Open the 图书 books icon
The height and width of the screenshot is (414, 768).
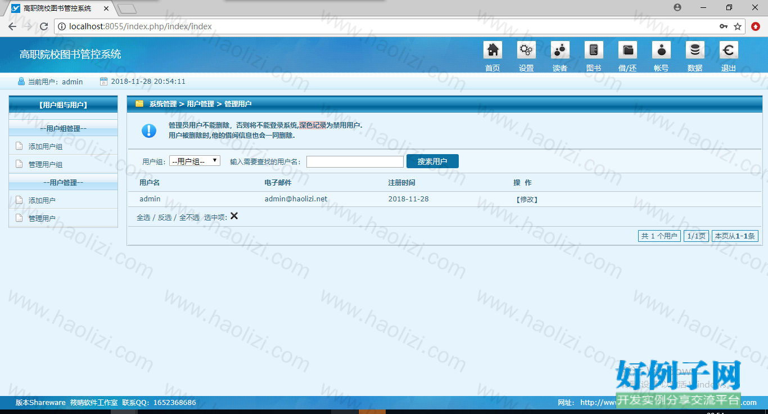click(x=594, y=50)
